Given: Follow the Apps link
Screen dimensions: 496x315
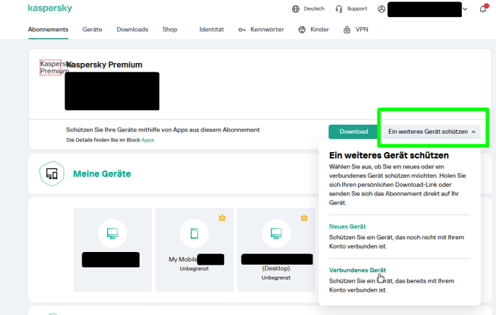Looking at the screenshot, I should 147,140.
